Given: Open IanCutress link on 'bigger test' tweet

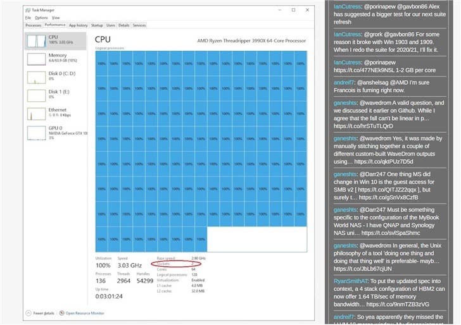Looking at the screenshot, I should 347,6.
